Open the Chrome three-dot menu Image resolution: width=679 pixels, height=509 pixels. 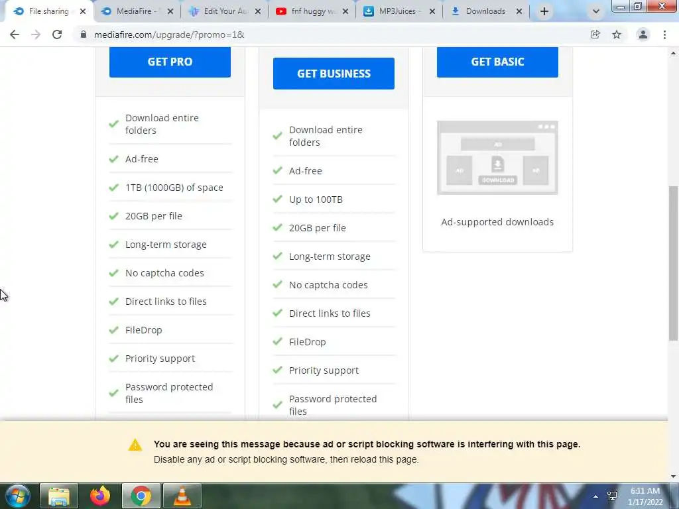[x=664, y=34]
